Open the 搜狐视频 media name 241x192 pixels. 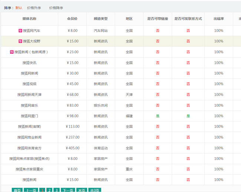[x=29, y=84]
